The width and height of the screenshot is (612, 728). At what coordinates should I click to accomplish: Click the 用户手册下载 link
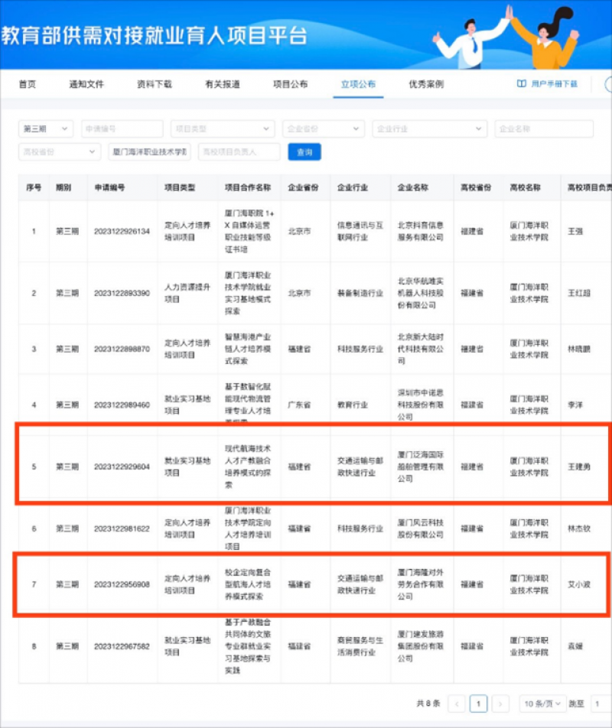pyautogui.click(x=554, y=84)
